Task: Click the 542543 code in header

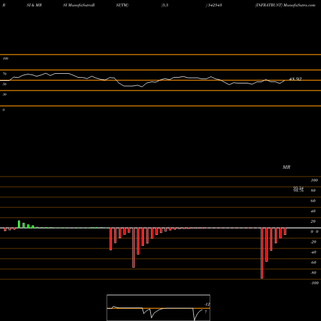Action: [215, 5]
